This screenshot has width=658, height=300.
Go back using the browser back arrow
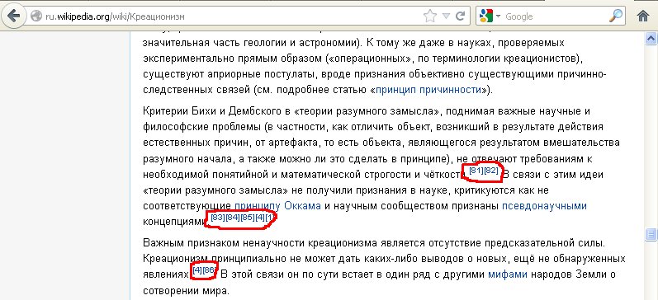pos(13,16)
